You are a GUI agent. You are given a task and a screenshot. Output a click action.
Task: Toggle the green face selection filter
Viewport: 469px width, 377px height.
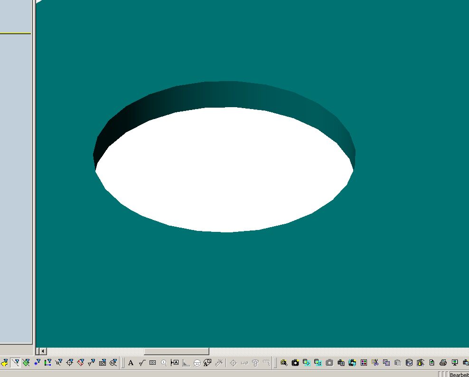tap(26, 363)
